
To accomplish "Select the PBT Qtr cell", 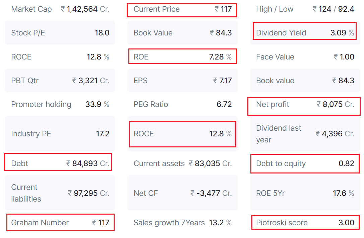I will tap(60, 81).
